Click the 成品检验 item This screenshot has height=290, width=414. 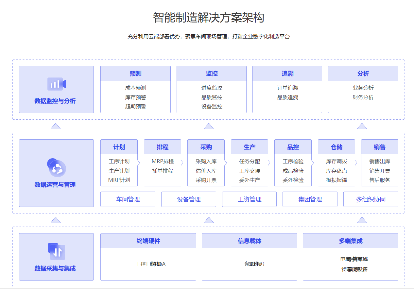click(293, 171)
